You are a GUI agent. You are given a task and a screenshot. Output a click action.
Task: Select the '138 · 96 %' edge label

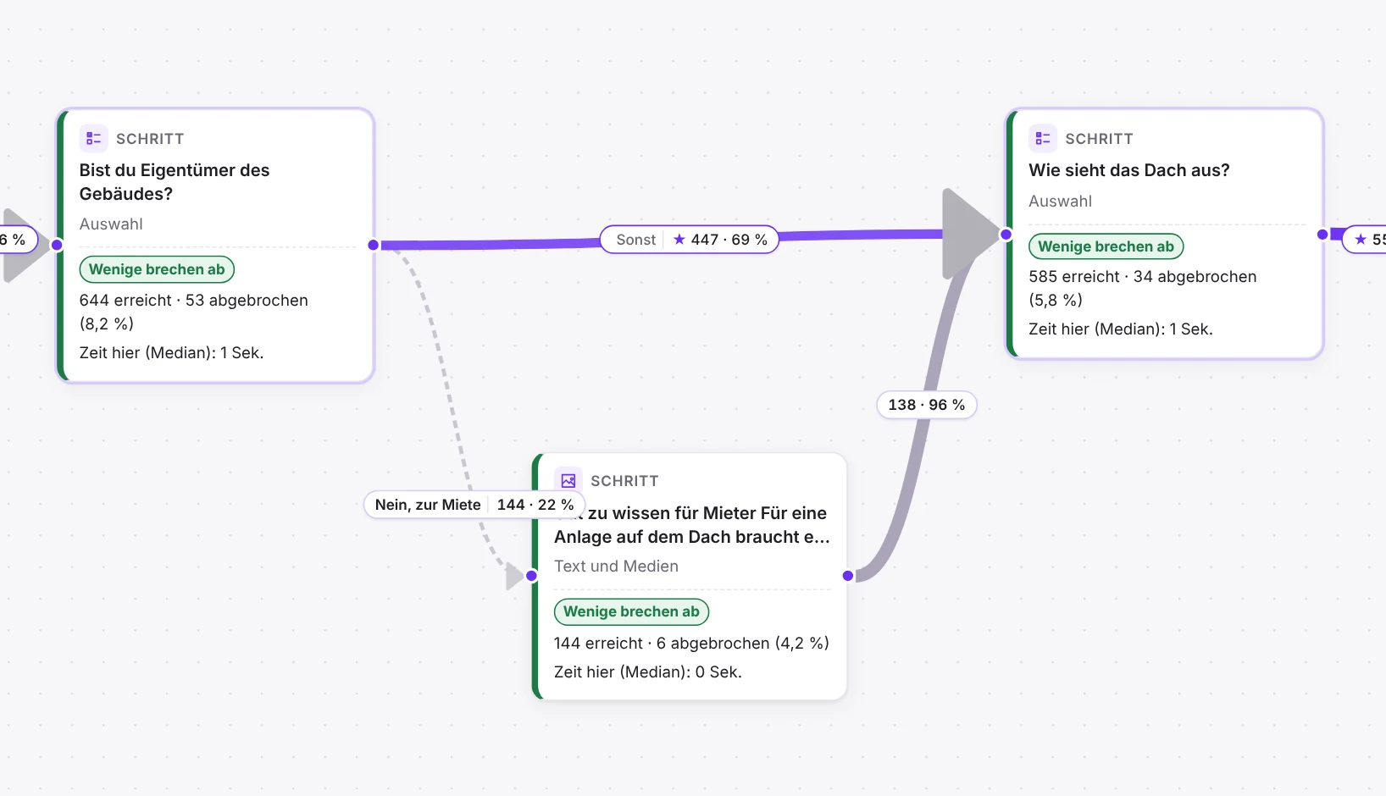click(x=926, y=405)
